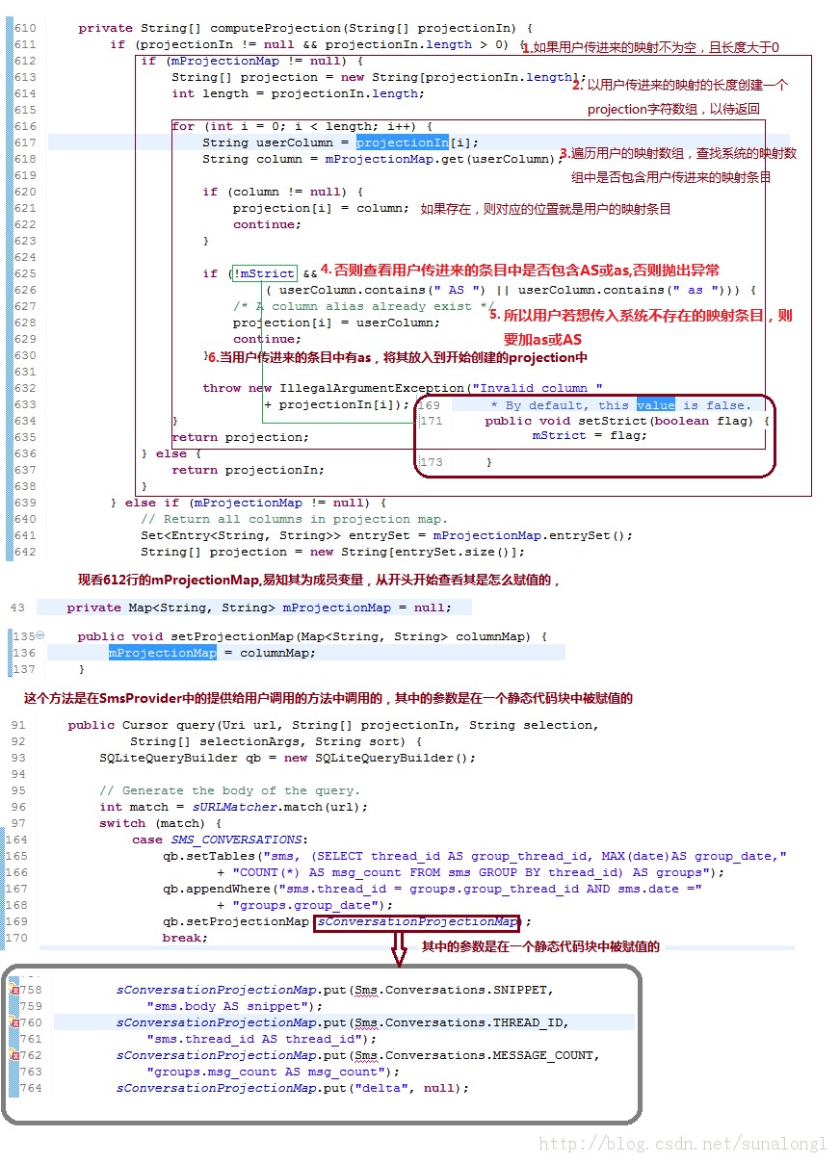Click the !mStrict condition on line 625
This screenshot has height=1163, width=840.
tap(265, 273)
